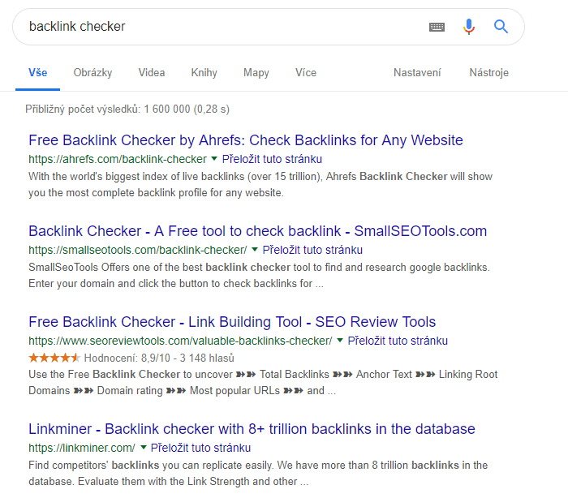Image resolution: width=568 pixels, height=498 pixels.
Task: Click the blue magnifier search button
Action: 501,27
